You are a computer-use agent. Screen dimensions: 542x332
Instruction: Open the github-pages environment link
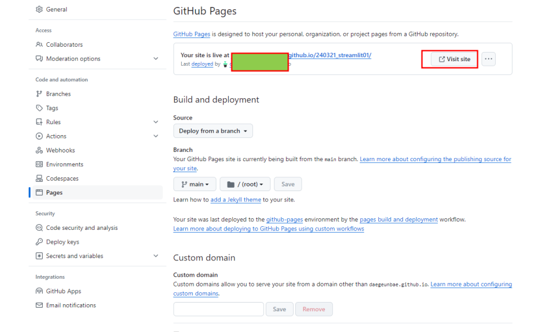284,219
